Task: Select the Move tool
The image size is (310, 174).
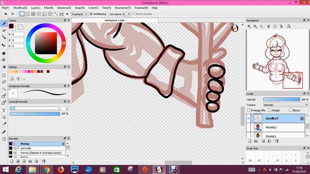Action: coord(4,45)
